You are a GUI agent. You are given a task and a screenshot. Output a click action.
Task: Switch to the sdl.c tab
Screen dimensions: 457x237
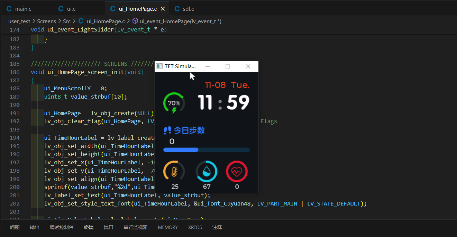click(x=195, y=9)
